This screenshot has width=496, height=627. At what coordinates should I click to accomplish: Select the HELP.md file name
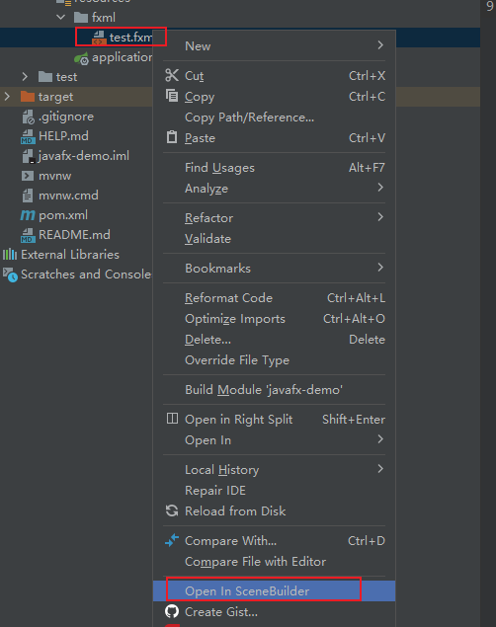click(63, 136)
